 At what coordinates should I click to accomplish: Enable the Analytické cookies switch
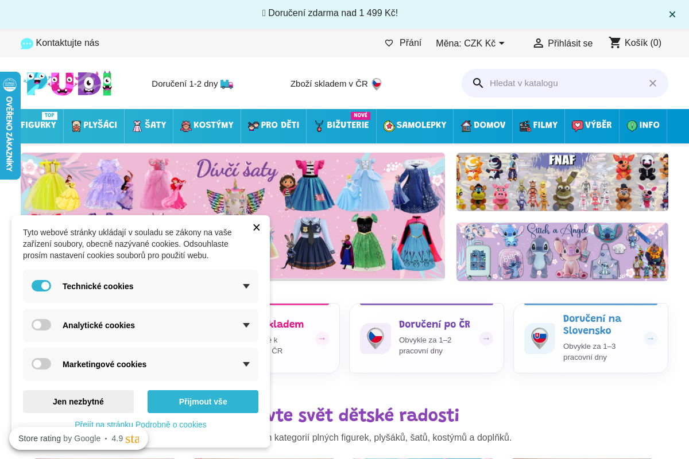(x=41, y=325)
